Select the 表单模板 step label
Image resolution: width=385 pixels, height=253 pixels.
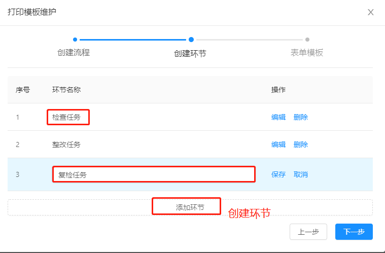[x=307, y=53]
